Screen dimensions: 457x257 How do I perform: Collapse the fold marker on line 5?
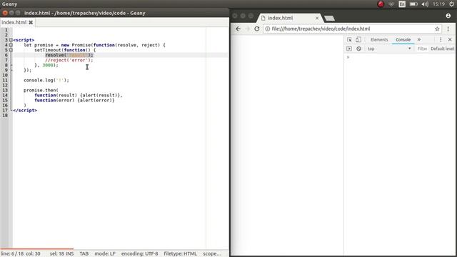pos(11,50)
